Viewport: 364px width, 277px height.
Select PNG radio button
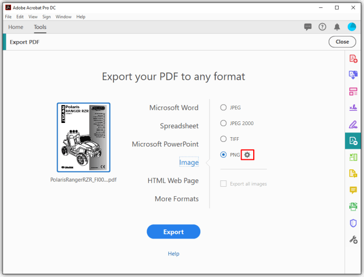(223, 155)
